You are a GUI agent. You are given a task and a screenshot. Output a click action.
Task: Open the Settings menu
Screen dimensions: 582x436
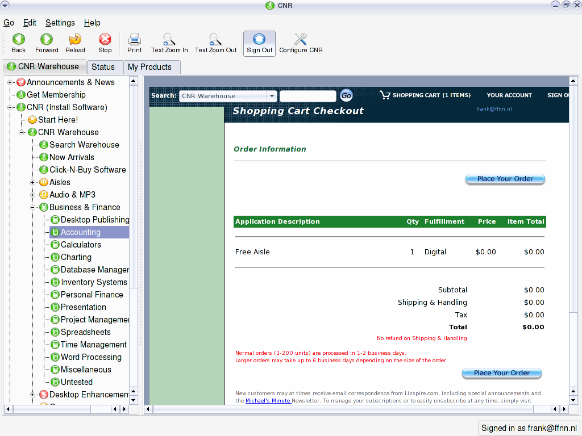click(60, 23)
